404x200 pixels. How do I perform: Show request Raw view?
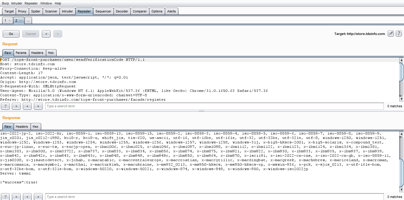coord(8,53)
